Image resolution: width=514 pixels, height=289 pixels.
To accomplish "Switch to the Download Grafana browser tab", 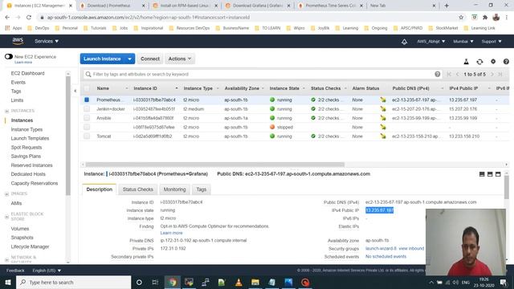I will click(x=258, y=6).
